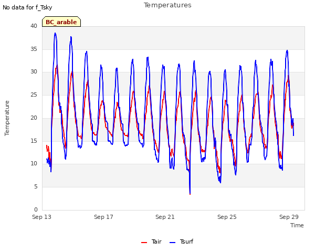Image resolution: width=336 pixels, height=252 pixels.
Task: Toggle the Tsurf series in the legend
Action: (x=181, y=241)
